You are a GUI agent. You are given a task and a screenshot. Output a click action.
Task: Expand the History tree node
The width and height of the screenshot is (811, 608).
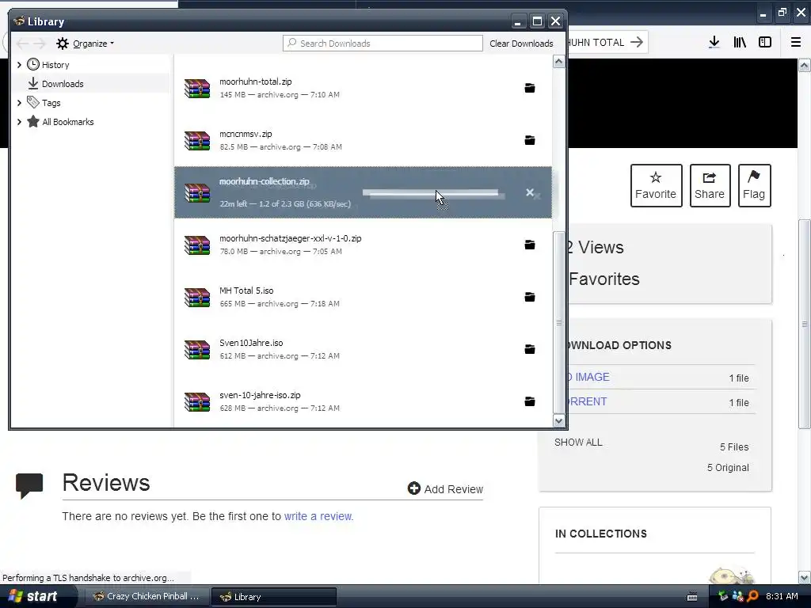click(19, 65)
